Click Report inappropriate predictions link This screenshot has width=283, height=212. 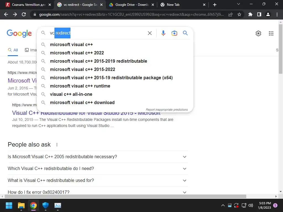pyautogui.click(x=167, y=110)
